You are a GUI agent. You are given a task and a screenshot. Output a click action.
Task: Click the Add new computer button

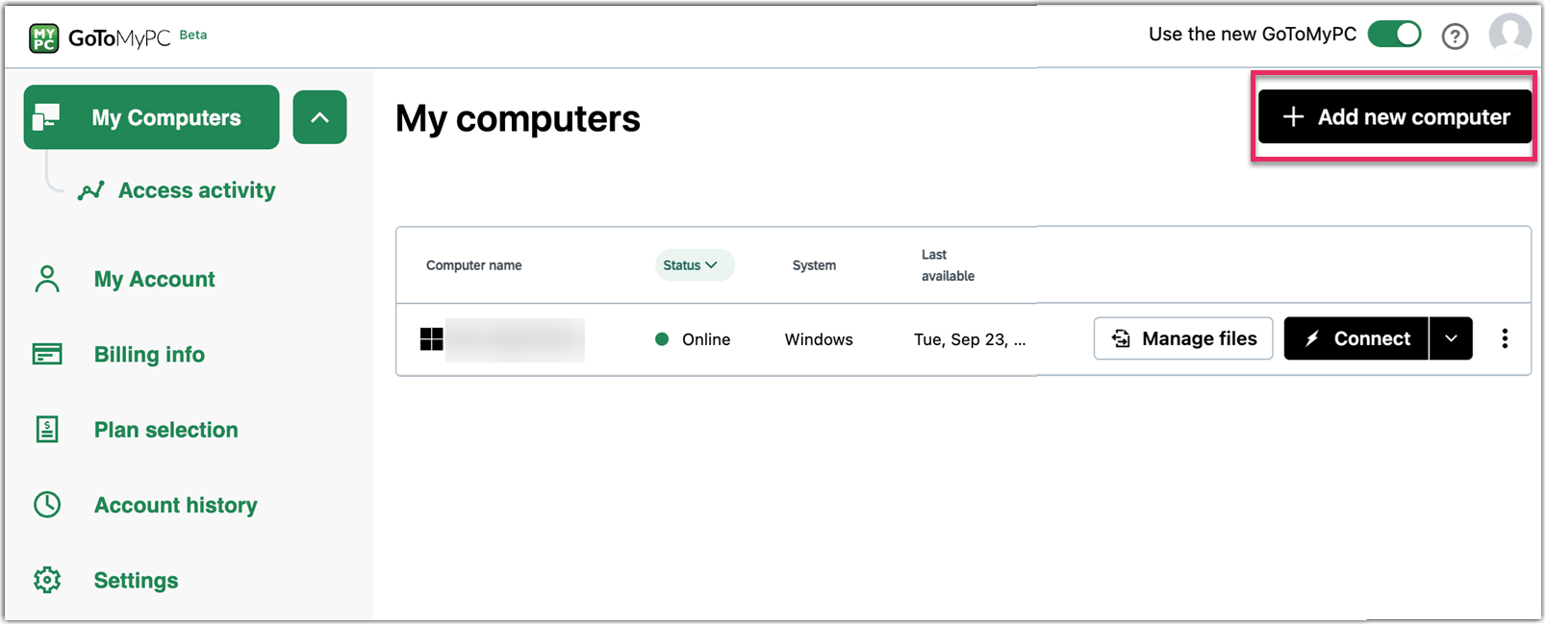tap(1394, 117)
